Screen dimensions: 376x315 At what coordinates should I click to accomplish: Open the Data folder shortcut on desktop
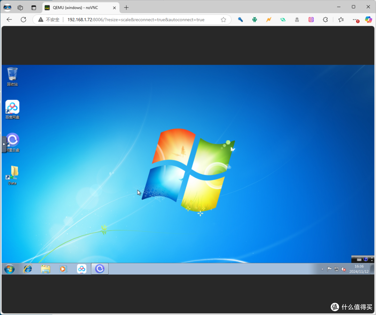point(12,175)
